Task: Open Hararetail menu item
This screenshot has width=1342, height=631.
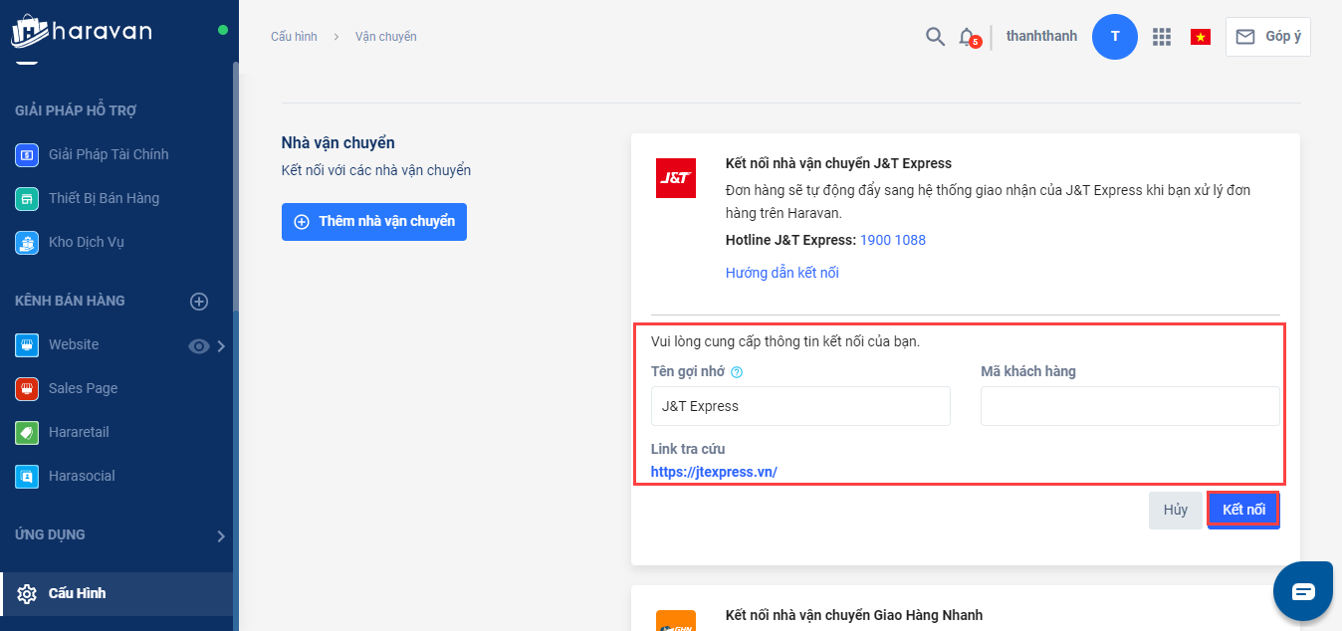Action: (79, 432)
